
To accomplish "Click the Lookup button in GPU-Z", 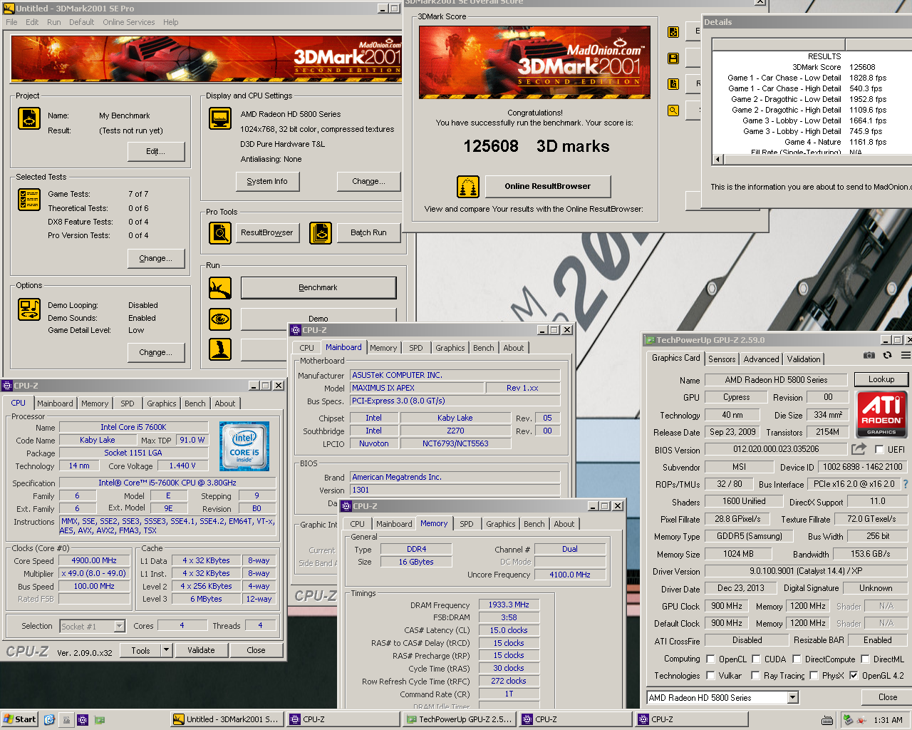I will (881, 379).
